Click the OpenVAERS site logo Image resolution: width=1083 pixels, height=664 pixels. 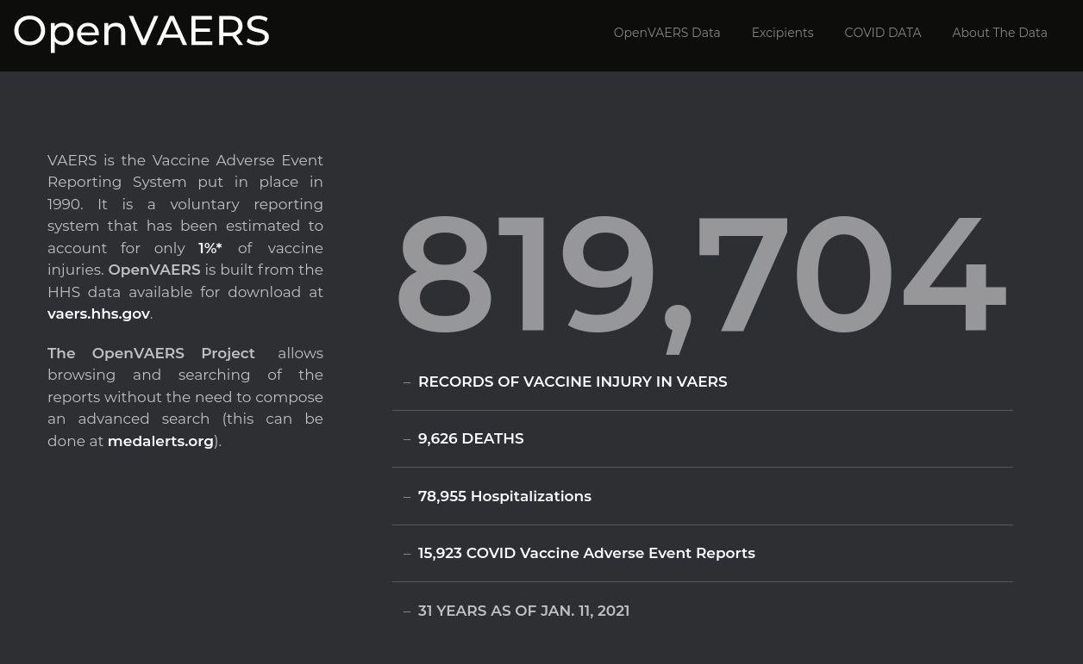[141, 32]
